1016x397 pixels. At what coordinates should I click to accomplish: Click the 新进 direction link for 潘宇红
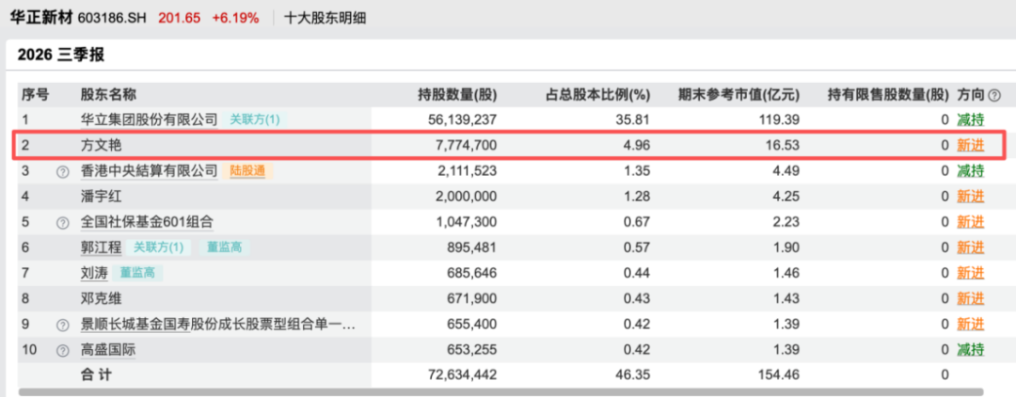pos(971,197)
